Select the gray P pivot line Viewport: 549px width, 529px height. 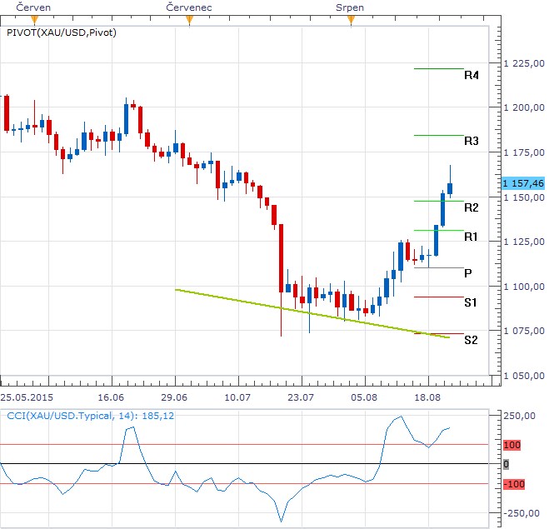coord(439,267)
